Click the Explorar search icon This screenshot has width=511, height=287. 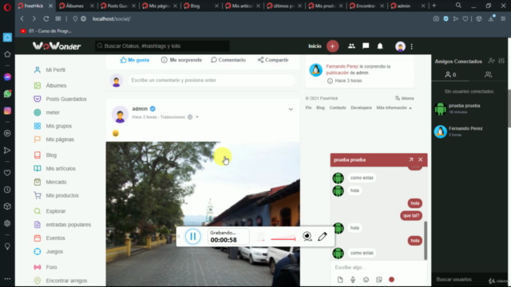coord(38,211)
